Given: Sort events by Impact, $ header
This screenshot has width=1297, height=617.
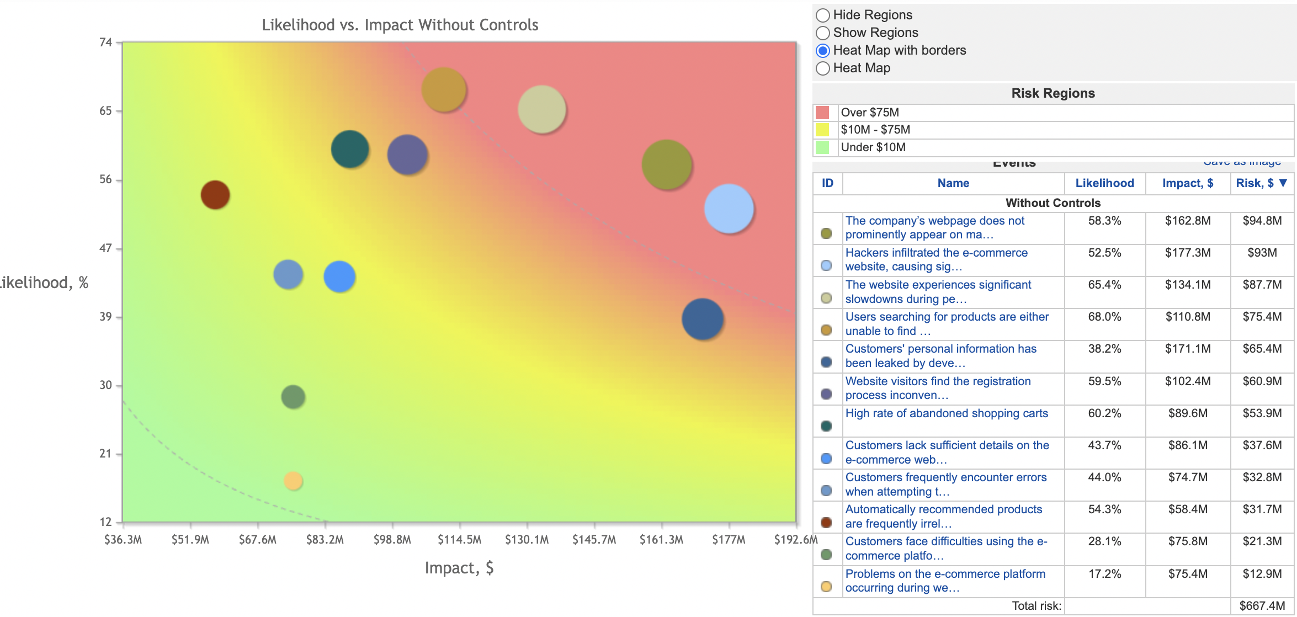Looking at the screenshot, I should point(1187,183).
